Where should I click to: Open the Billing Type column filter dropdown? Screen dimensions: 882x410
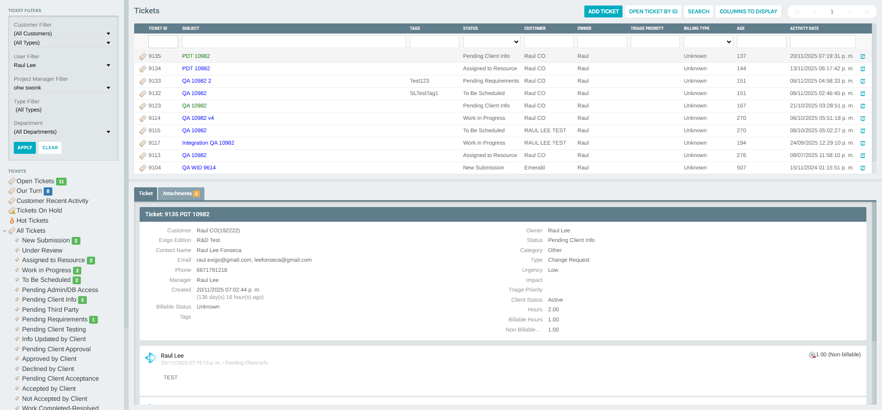(x=708, y=42)
